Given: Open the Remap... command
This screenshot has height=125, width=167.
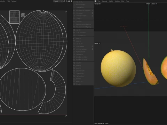Looking at the screenshot, I should (83, 84).
